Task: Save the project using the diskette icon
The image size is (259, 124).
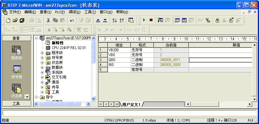Action: (22, 20)
